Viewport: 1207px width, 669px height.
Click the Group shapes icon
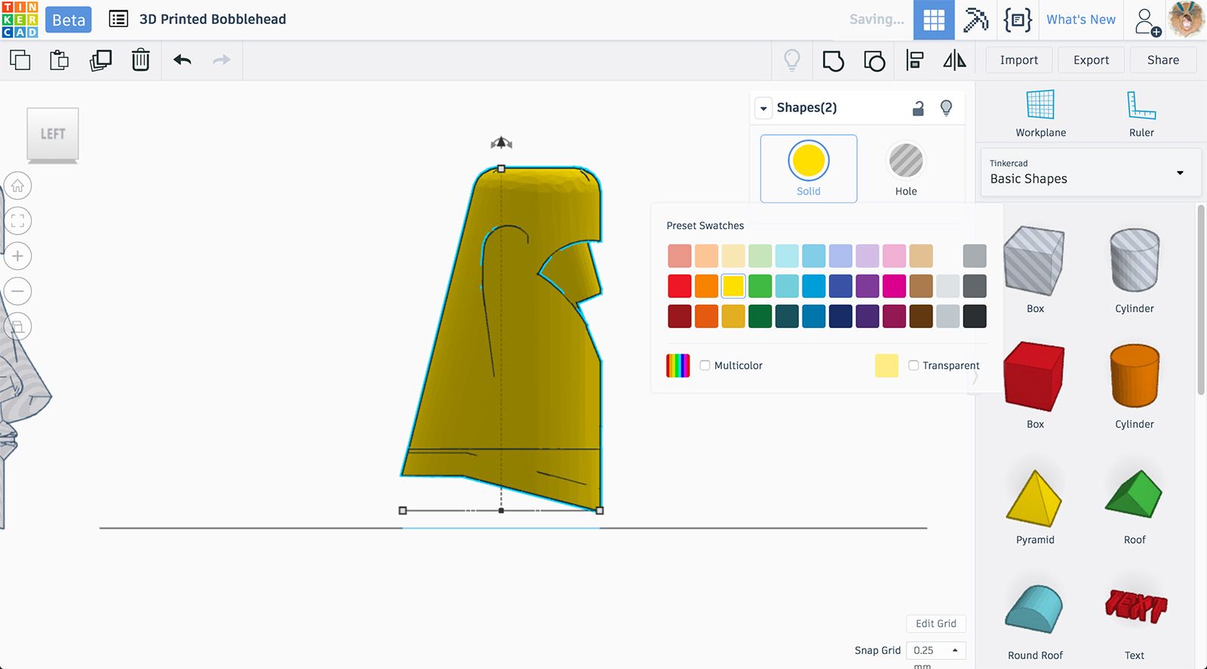tap(833, 60)
